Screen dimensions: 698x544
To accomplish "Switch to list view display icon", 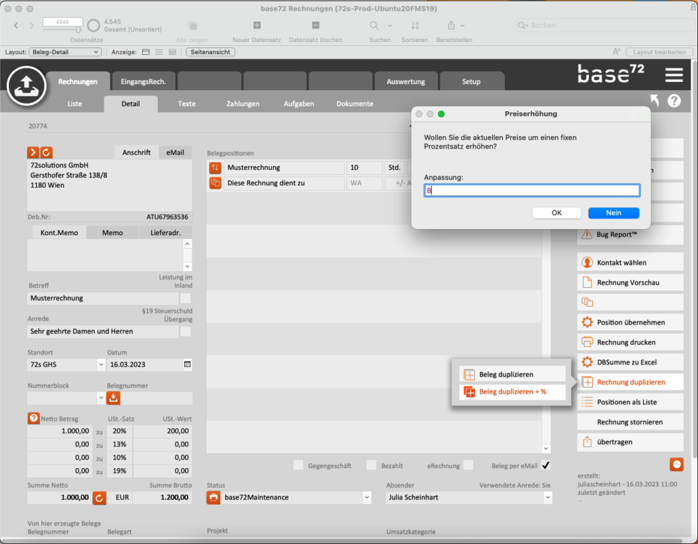I will (x=159, y=52).
